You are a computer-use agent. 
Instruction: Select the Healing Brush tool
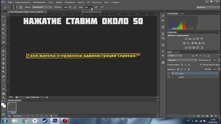pos(3,42)
